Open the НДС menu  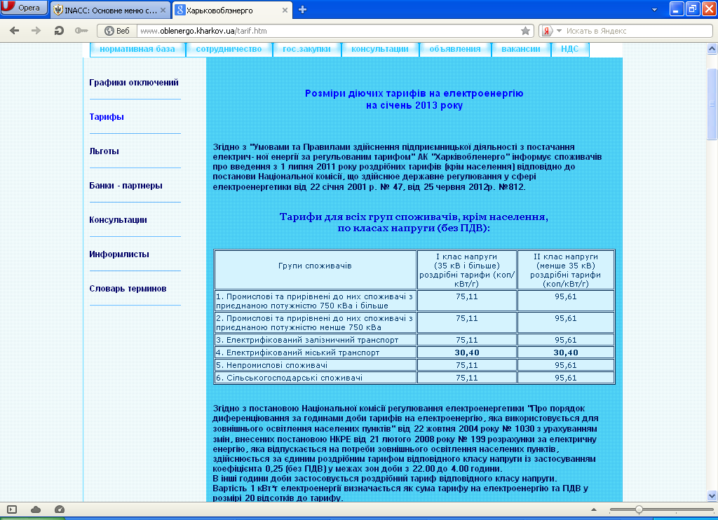(x=569, y=49)
